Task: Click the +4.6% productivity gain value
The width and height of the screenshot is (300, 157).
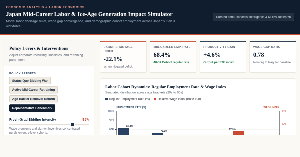Action: 212,55
